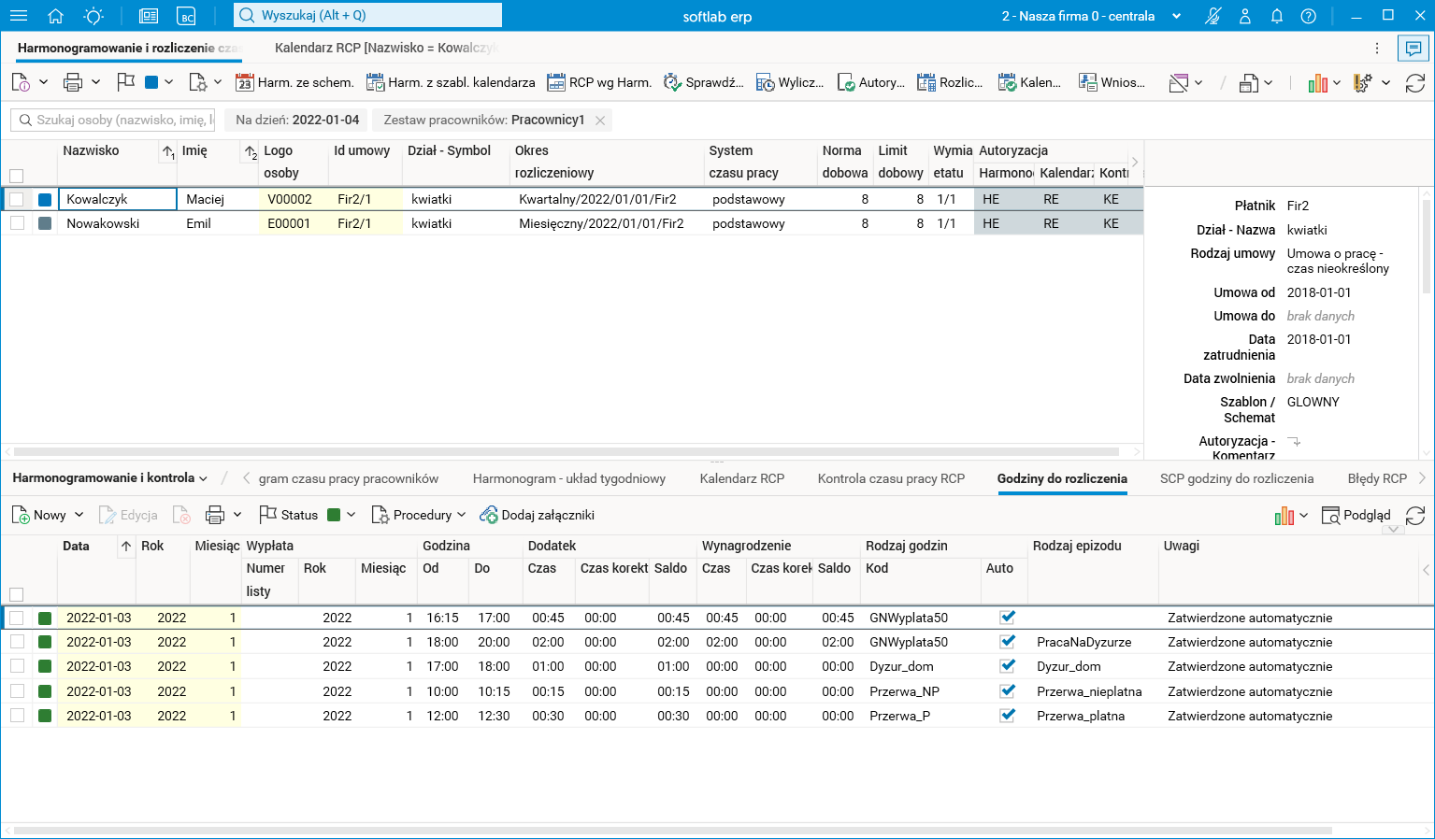Click green Status color swatch

334,515
